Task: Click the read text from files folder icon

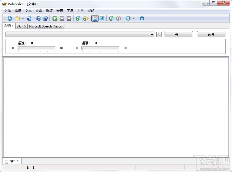Action: tap(86, 18)
